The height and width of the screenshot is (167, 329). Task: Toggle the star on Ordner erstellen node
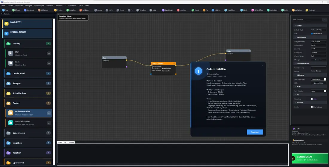tap(49, 113)
